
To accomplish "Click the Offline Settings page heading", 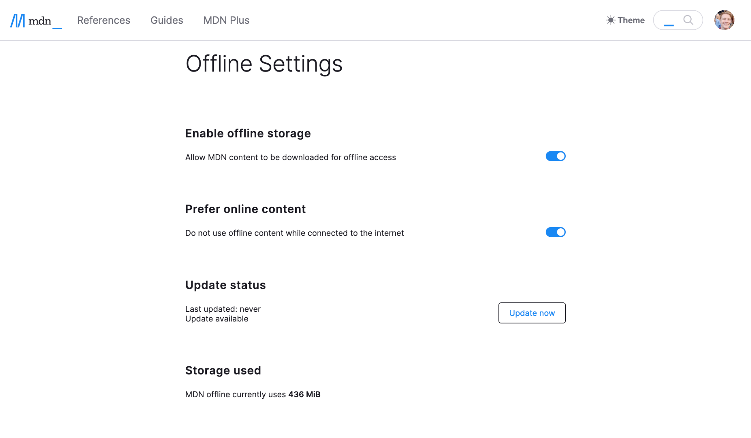I will click(264, 64).
